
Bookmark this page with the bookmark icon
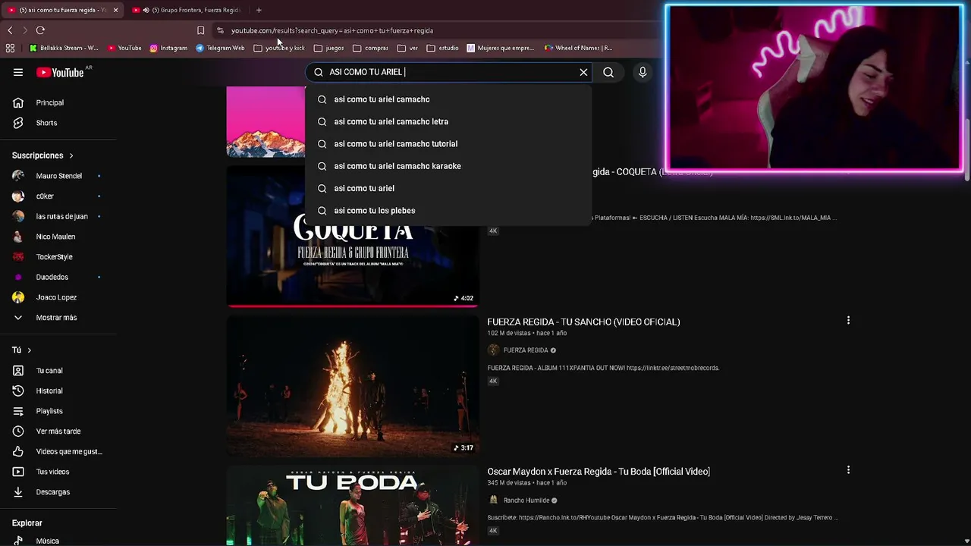tap(200, 30)
